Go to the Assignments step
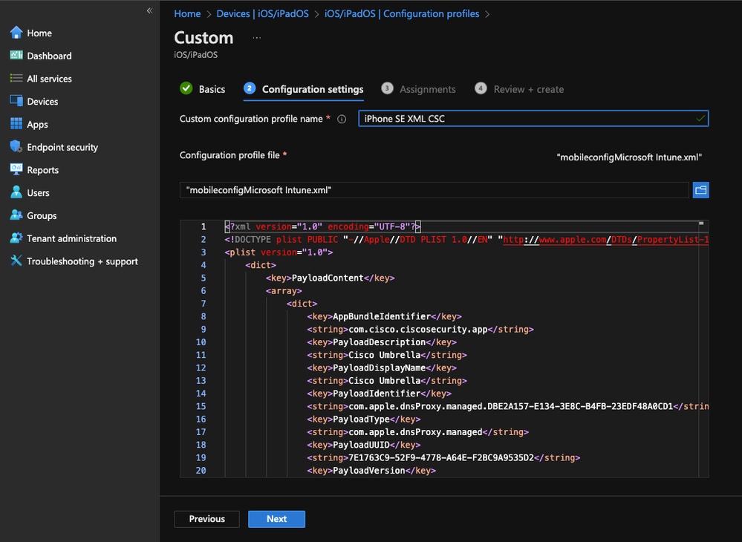The image size is (742, 542). (427, 89)
